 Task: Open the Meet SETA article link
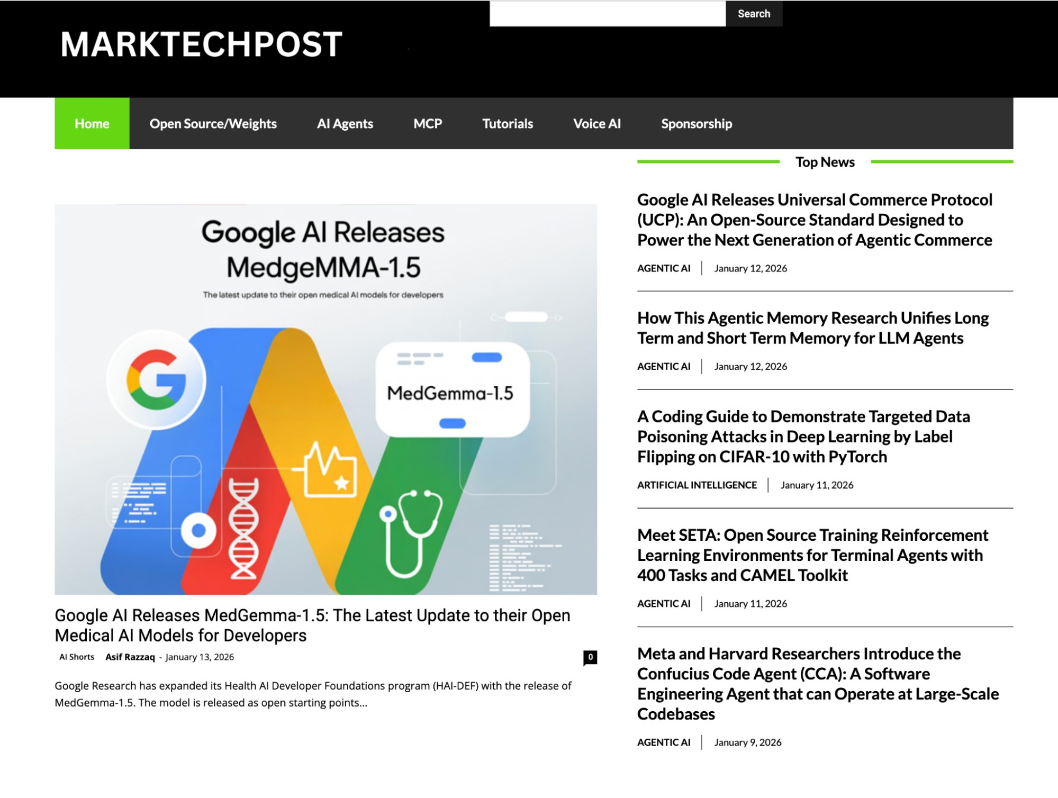pos(812,555)
